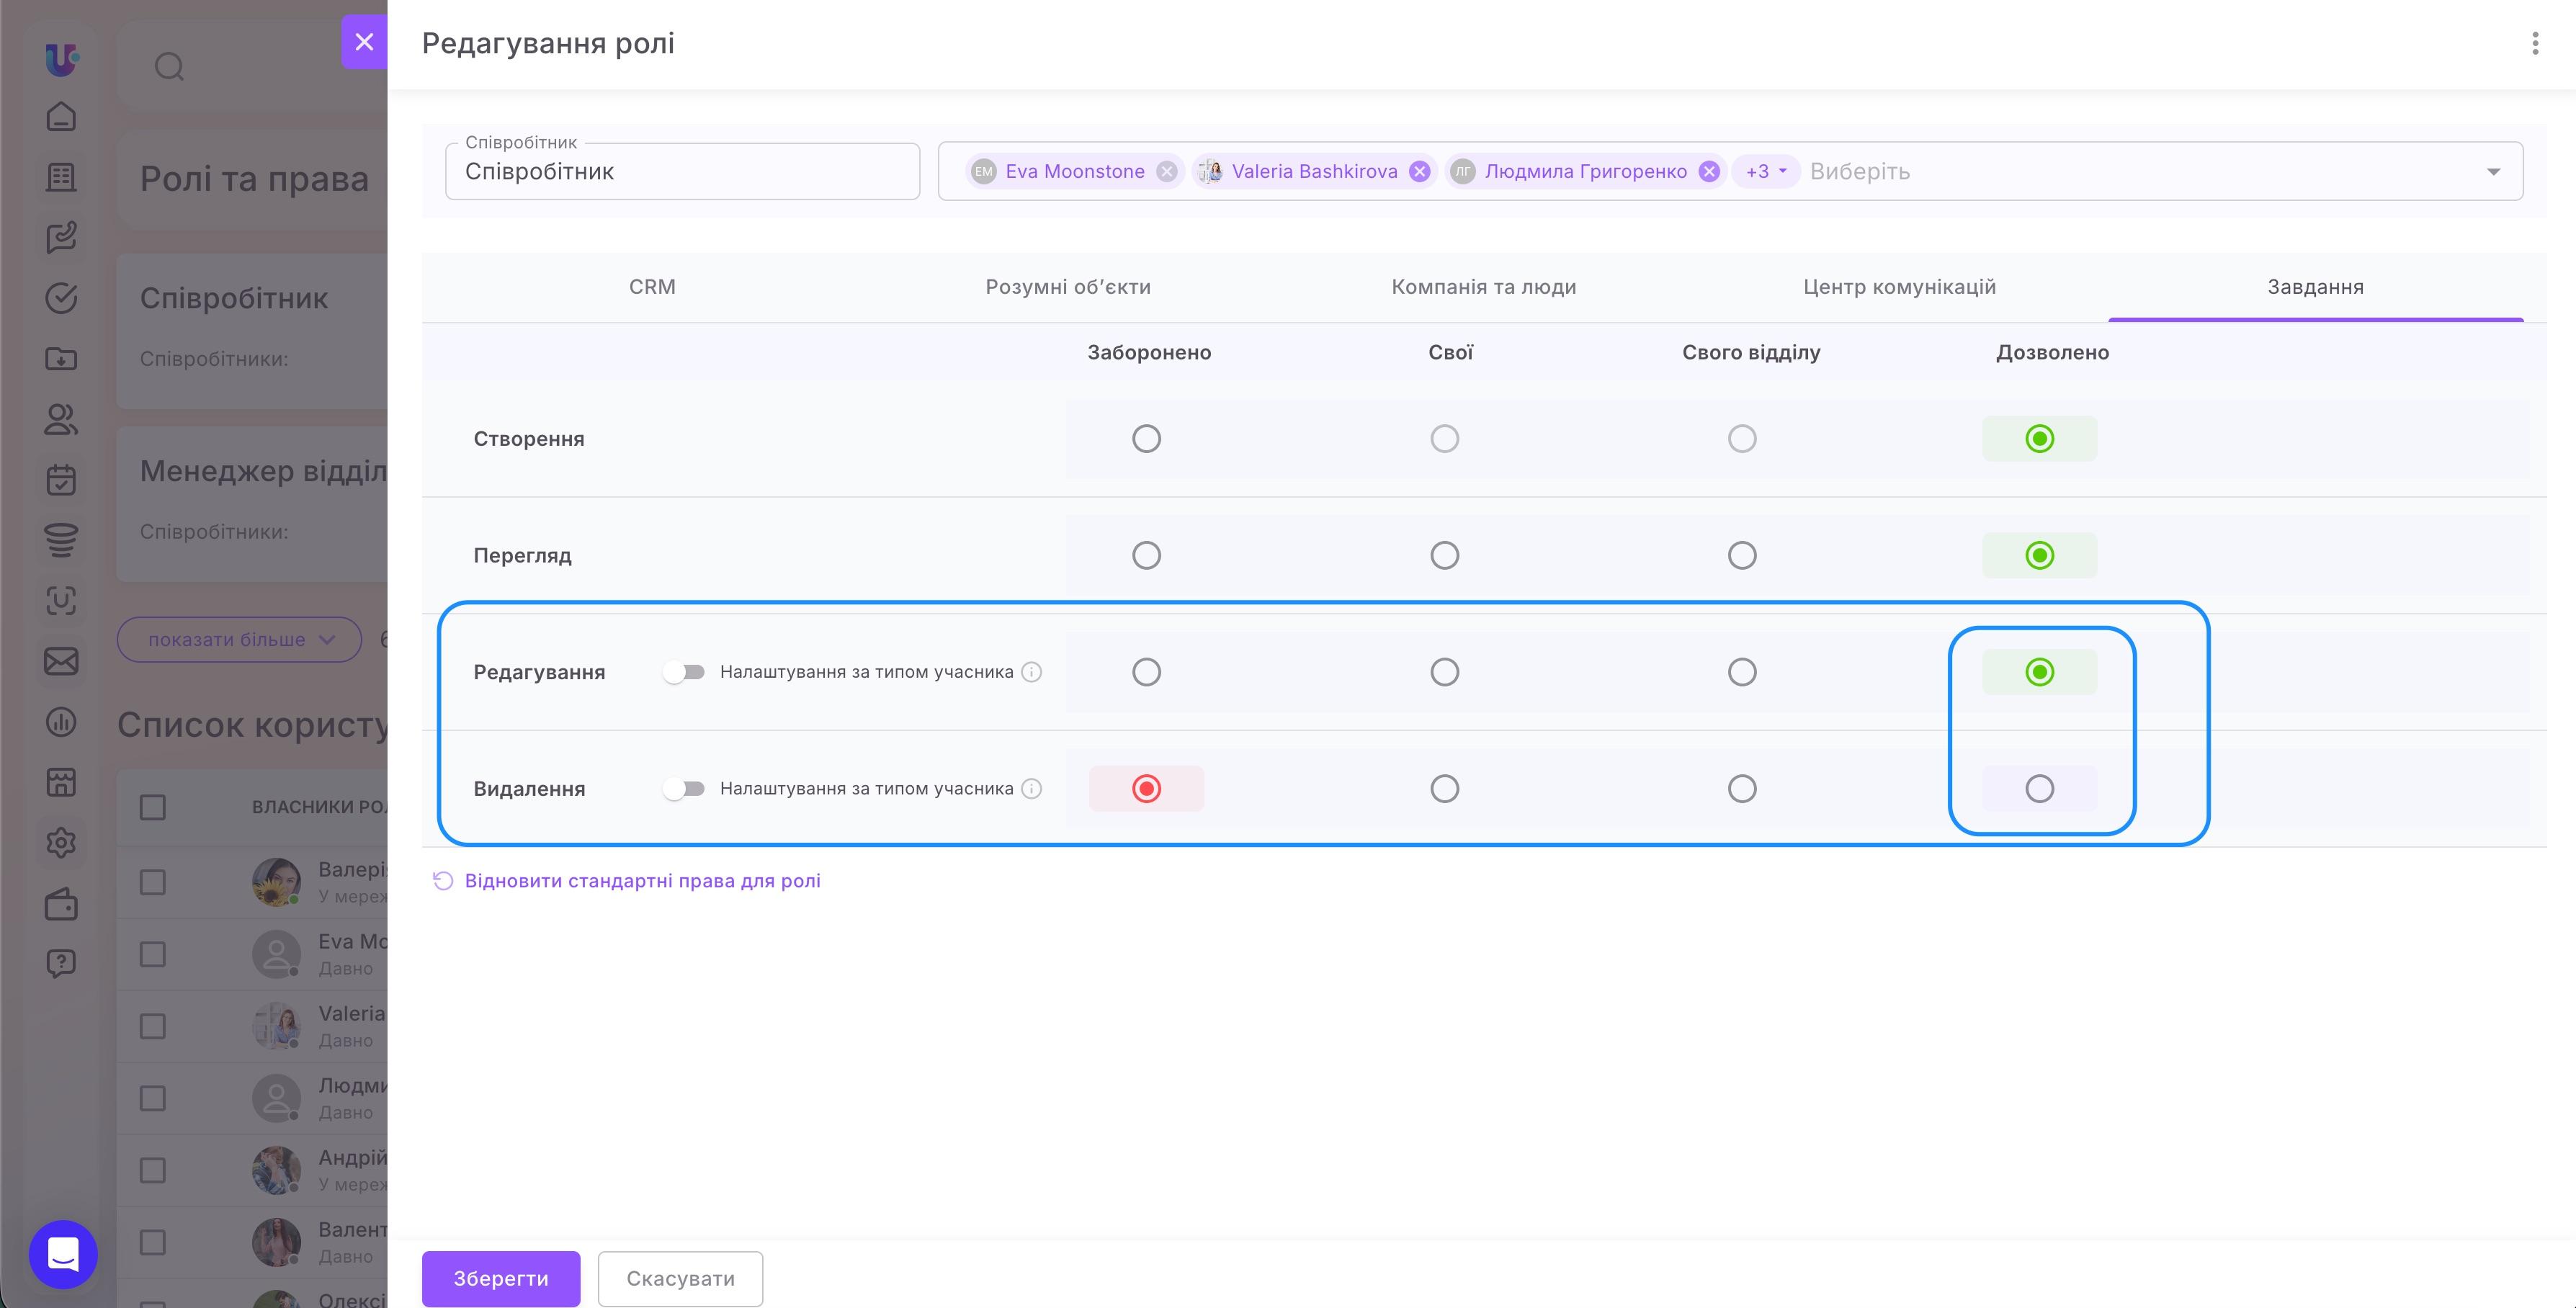2576x1308 pixels.
Task: Open the analytics chart sidebar icon
Action: [61, 721]
